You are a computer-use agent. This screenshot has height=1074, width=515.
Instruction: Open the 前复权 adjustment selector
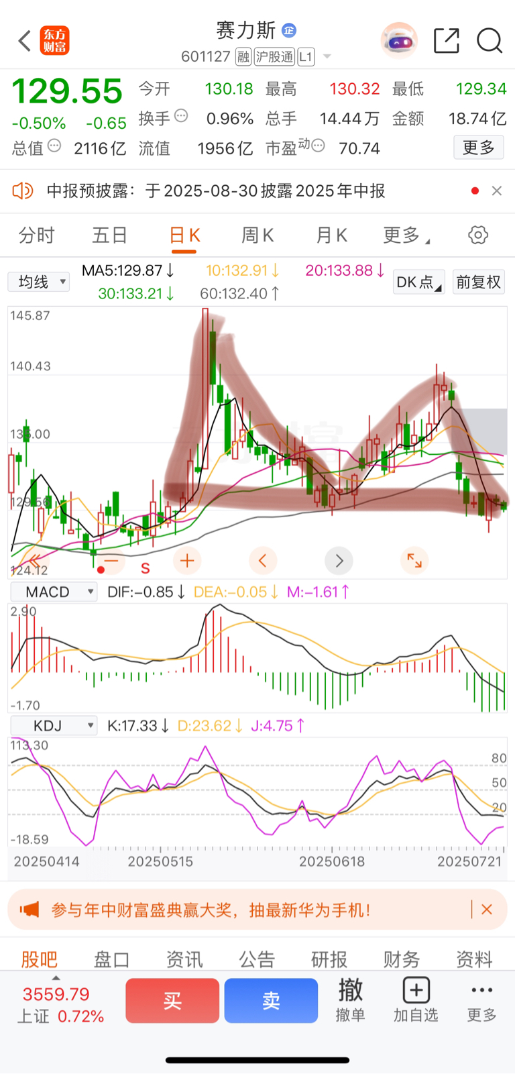pos(479,282)
